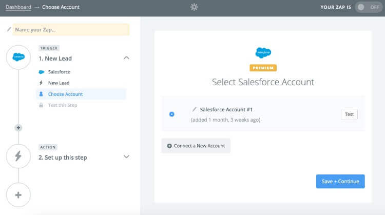Click the plus icon in Connect a New Account
The height and width of the screenshot is (215, 385).
point(169,146)
